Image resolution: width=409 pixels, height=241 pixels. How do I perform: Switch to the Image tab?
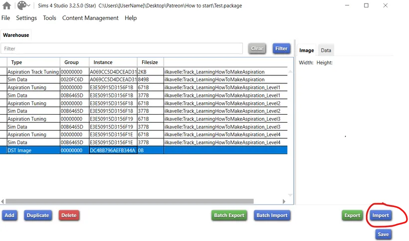pos(306,50)
